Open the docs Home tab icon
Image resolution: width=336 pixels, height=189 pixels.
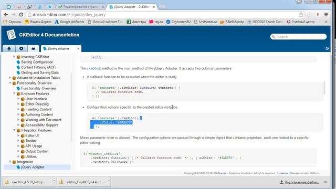(9, 49)
